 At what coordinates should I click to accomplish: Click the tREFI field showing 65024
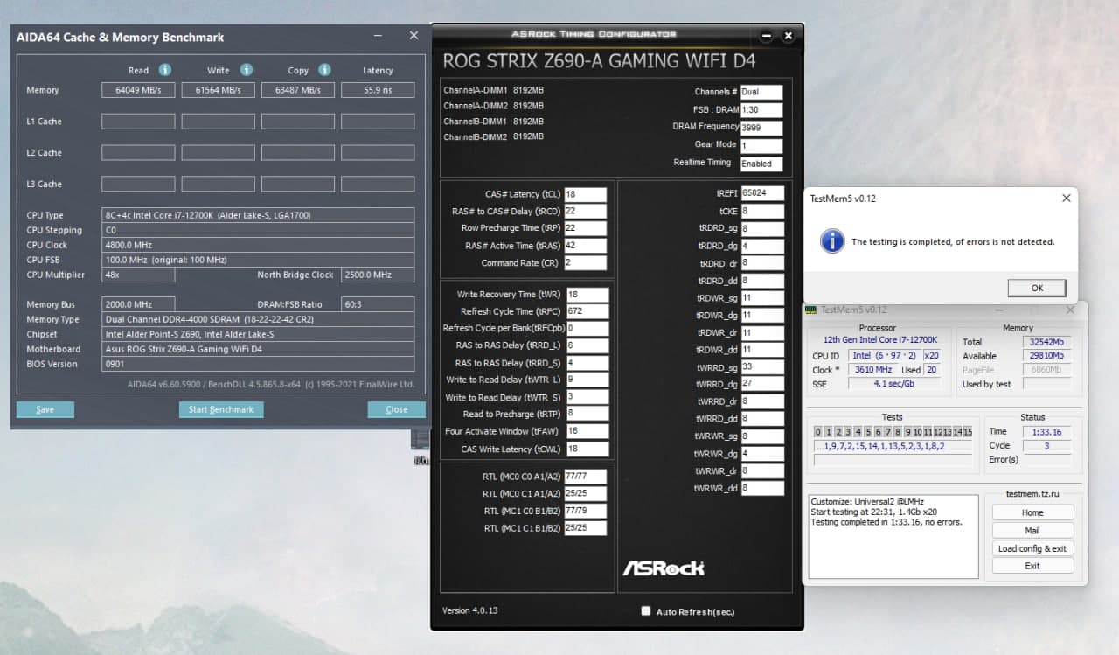tap(762, 193)
